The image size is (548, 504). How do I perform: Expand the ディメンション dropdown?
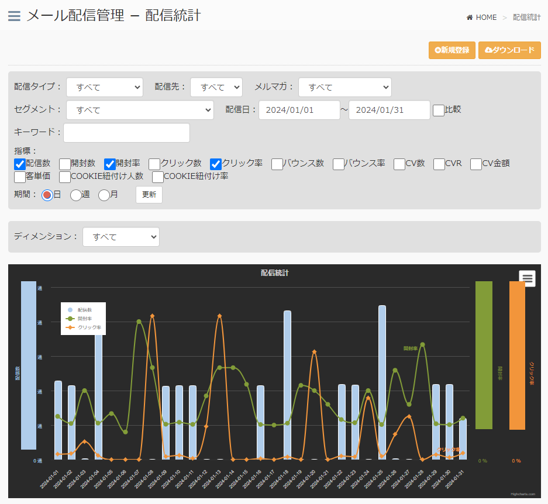pyautogui.click(x=120, y=237)
